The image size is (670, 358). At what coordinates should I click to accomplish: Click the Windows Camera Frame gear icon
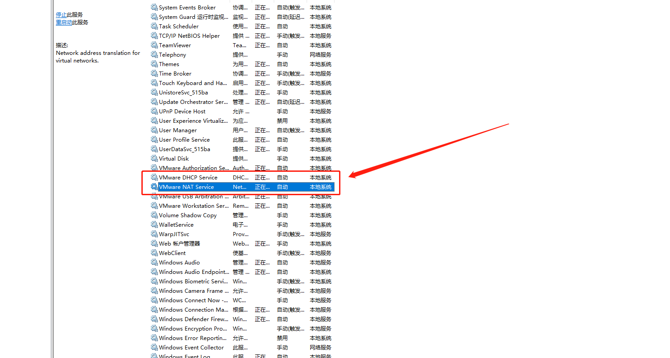click(154, 291)
